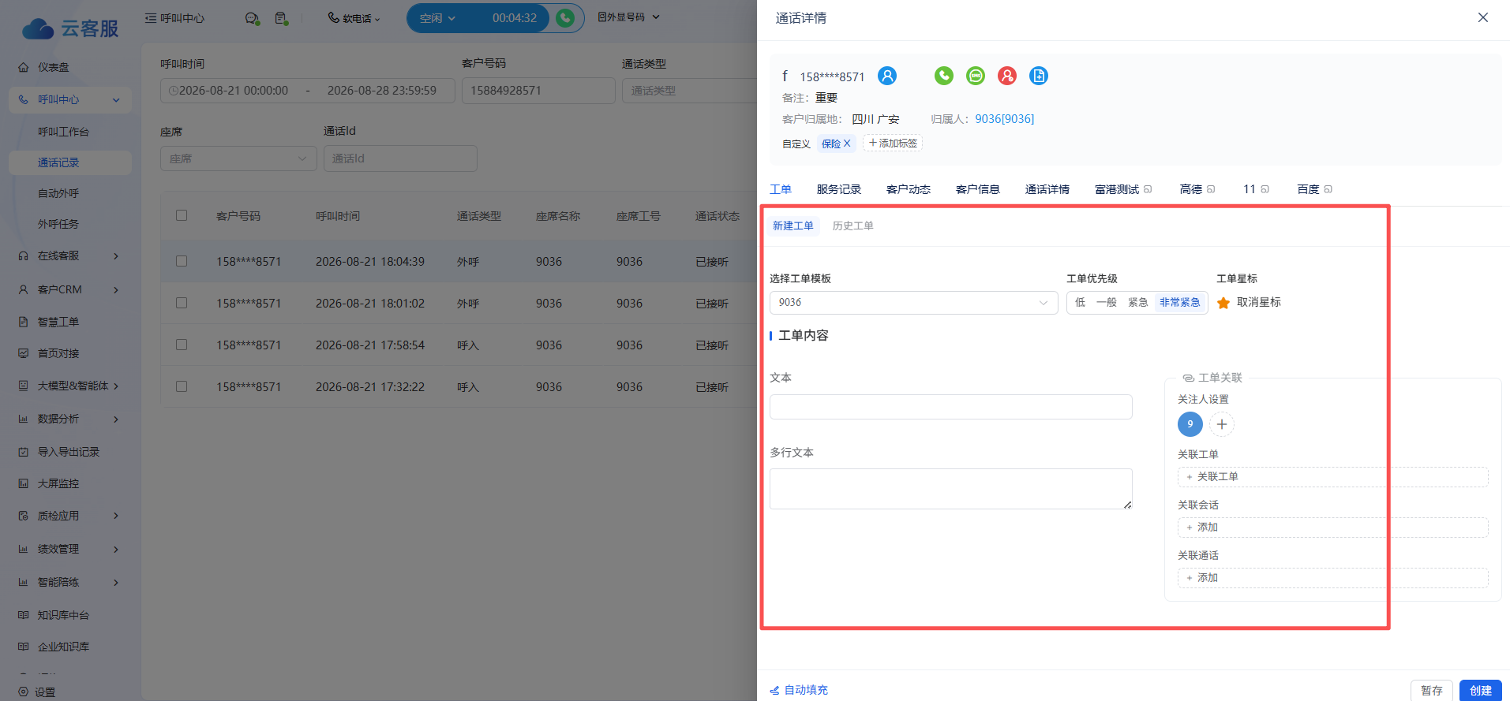Check the row for call at 17:58:54
Viewport: 1510px width, 701px height.
tap(182, 345)
